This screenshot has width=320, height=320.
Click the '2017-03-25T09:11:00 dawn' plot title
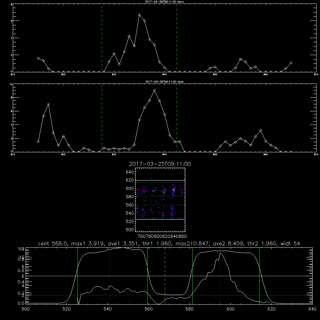click(x=164, y=2)
